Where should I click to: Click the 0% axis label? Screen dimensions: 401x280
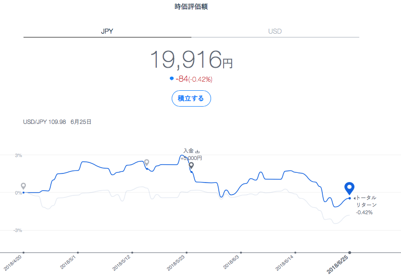[18, 193]
